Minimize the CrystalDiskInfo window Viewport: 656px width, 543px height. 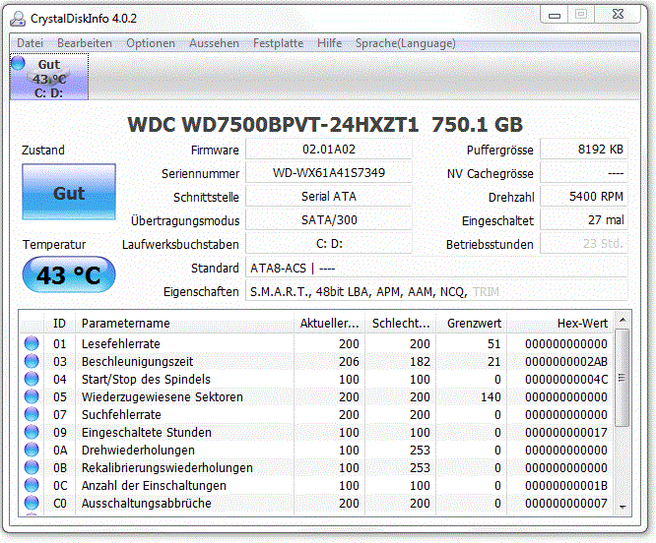tap(555, 15)
